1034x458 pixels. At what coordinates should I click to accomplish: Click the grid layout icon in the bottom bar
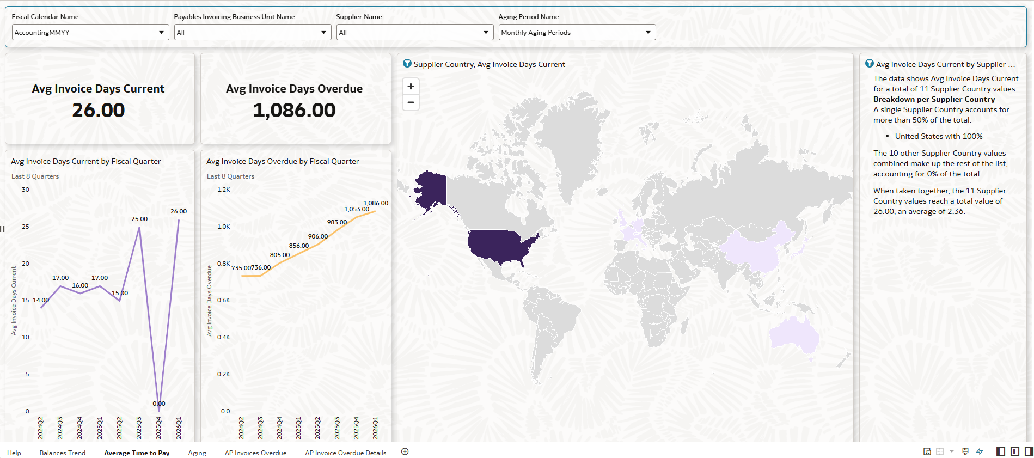click(940, 451)
